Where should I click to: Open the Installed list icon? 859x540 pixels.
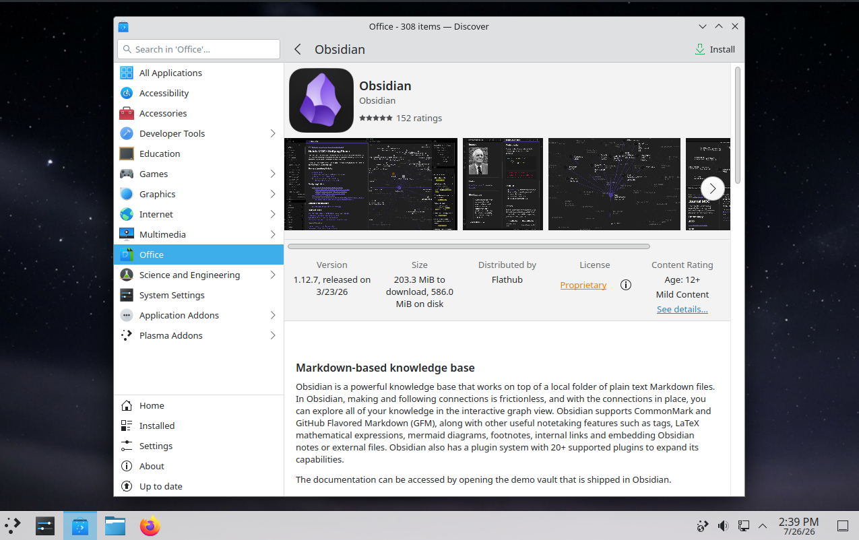(x=127, y=426)
